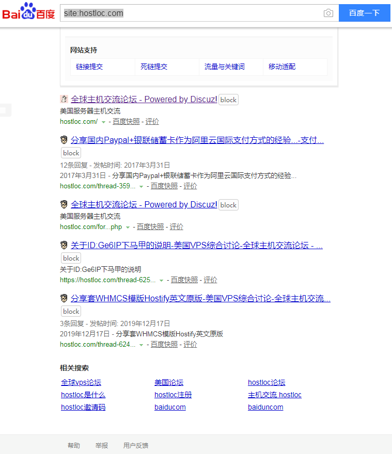Click favicon beside first hostloc.com result
The width and height of the screenshot is (392, 454).
click(64, 99)
